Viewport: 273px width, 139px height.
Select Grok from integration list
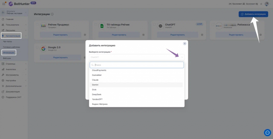[136, 90]
